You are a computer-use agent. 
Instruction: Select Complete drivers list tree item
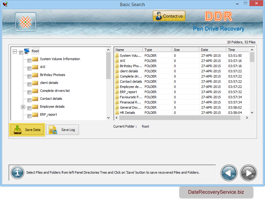[55, 91]
